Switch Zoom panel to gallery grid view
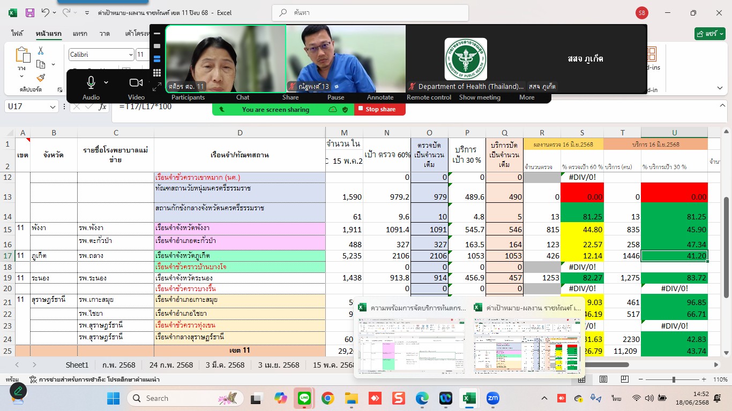This screenshot has height=411, width=732. coord(157,72)
